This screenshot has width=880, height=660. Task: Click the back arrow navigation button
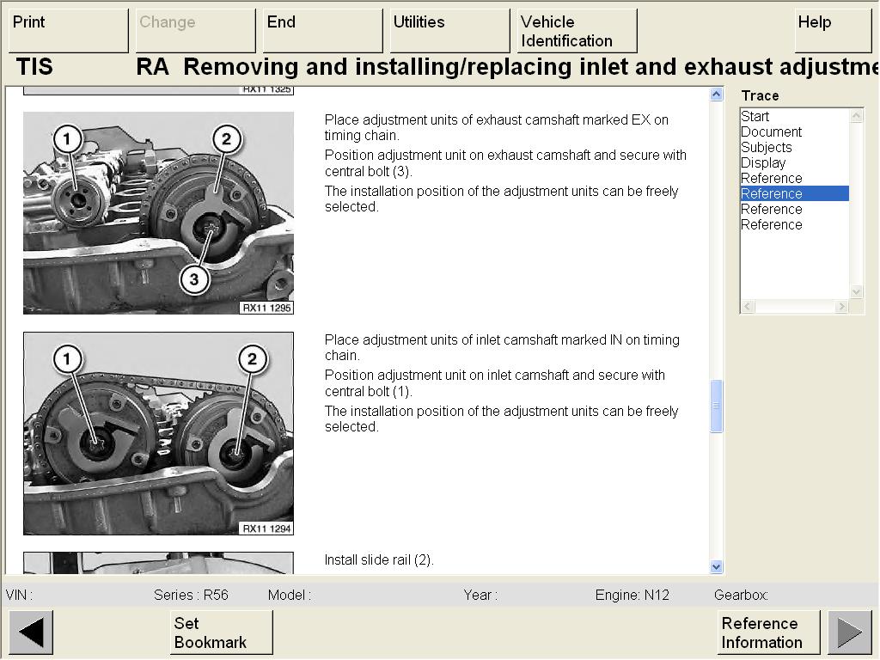point(31,632)
